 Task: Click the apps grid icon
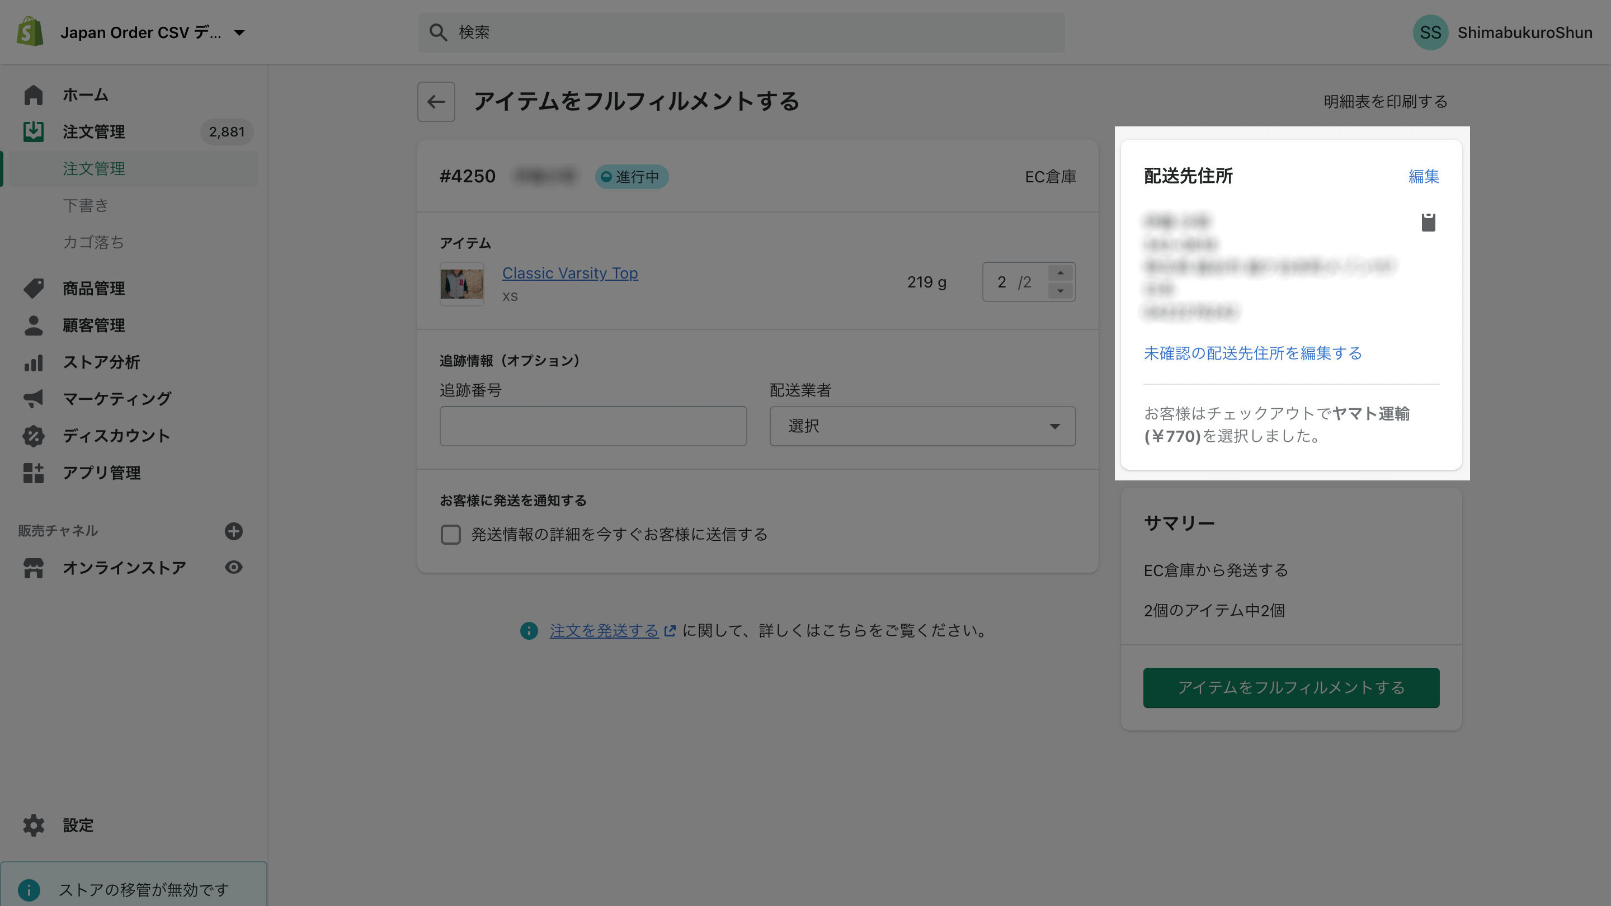(33, 473)
